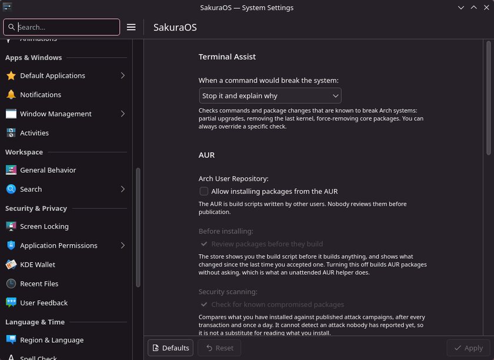Viewport: 494px width, 360px height.
Task: Click the Spell Check icon
Action: pos(11,357)
